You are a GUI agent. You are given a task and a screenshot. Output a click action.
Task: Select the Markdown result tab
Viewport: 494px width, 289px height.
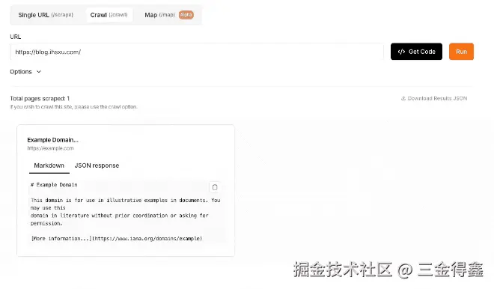pos(49,165)
